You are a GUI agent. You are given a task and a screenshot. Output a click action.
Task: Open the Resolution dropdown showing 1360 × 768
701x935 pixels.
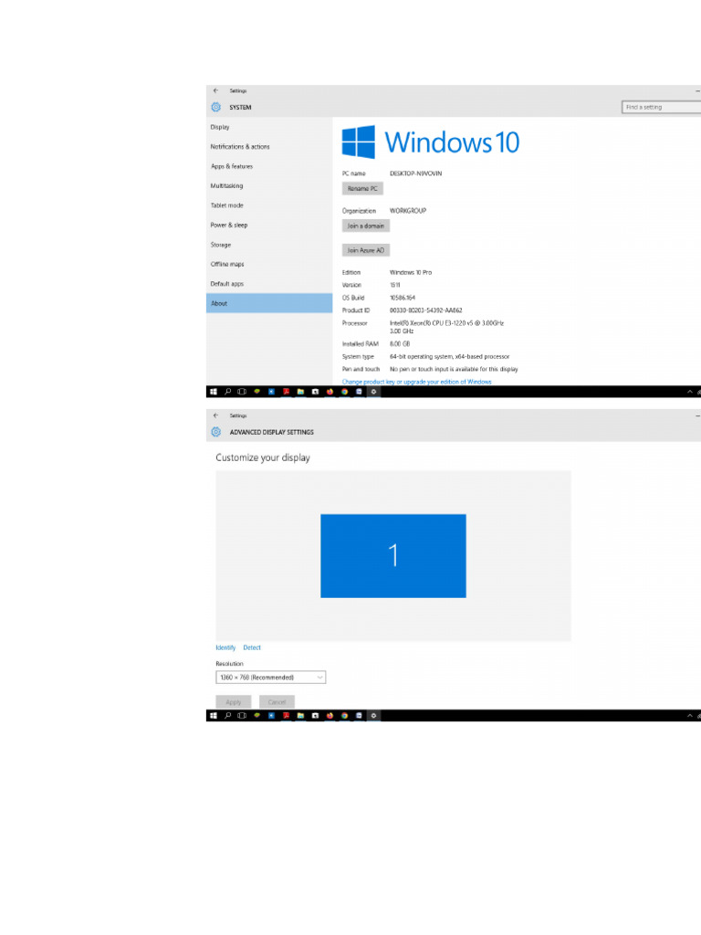click(x=270, y=678)
